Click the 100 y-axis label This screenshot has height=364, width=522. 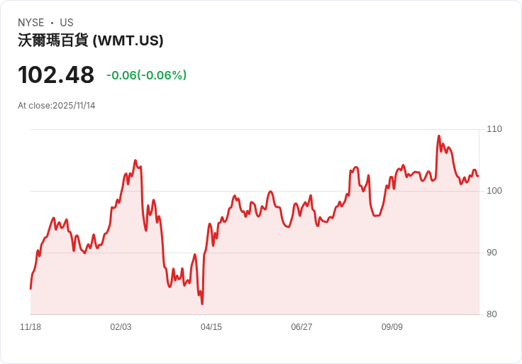coord(494,191)
